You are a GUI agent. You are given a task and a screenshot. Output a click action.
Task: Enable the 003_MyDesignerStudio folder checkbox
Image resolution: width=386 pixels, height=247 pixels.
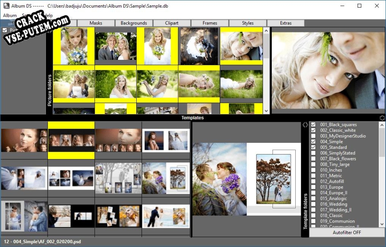pos(313,136)
